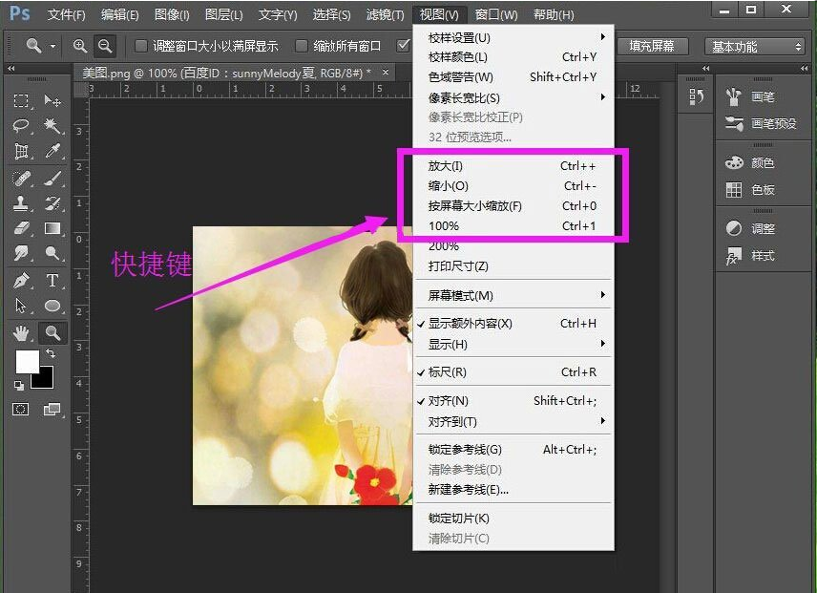The width and height of the screenshot is (817, 593).
Task: Open 编辑(E) menu
Action: pyautogui.click(x=120, y=14)
